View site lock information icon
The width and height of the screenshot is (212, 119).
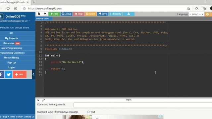tap(24, 8)
